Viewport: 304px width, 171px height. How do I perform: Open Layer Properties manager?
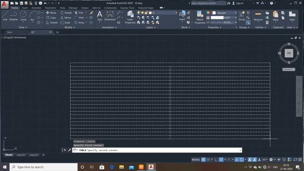pyautogui.click(x=130, y=18)
